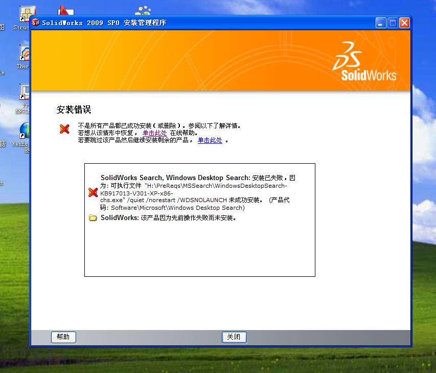This screenshot has height=373, width=436.
Task: Select the 'KB917013-V301-XP-x86-' text line
Action: 136,193
